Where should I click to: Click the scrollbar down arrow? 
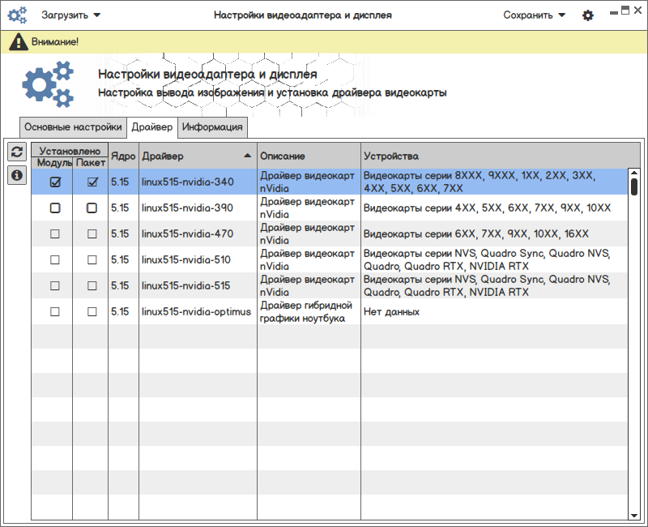click(x=634, y=515)
